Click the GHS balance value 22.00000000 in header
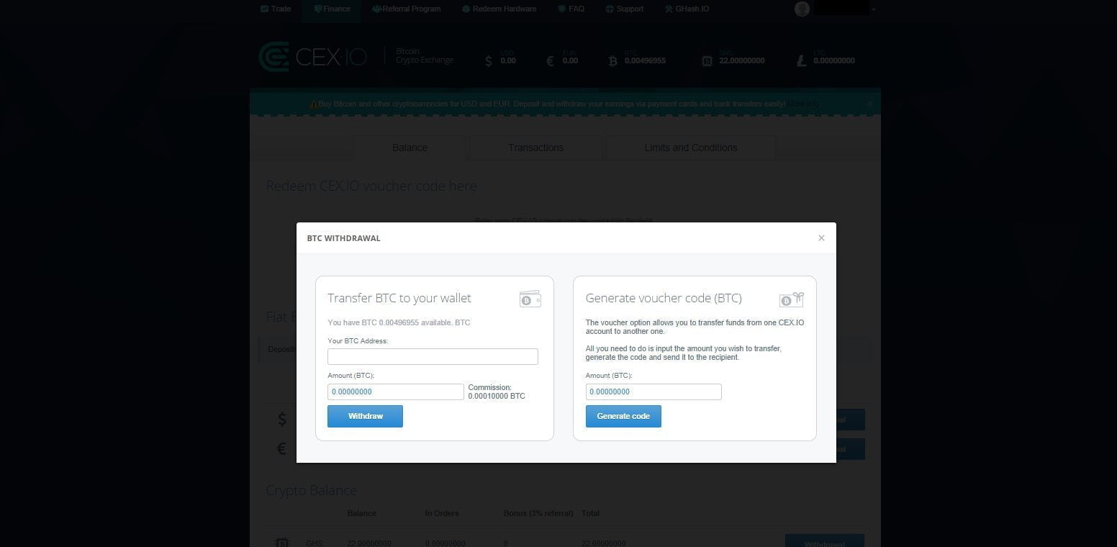 (741, 60)
